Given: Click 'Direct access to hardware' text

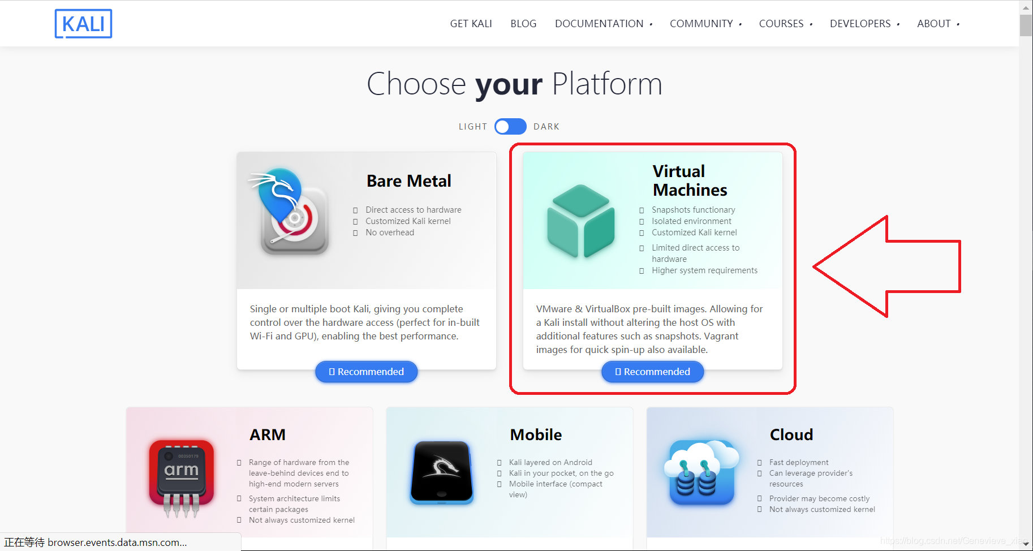Looking at the screenshot, I should tap(414, 210).
